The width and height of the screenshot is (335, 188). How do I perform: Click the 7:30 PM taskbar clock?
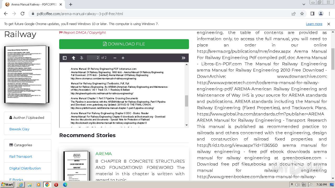pyautogui.click(x=321, y=185)
